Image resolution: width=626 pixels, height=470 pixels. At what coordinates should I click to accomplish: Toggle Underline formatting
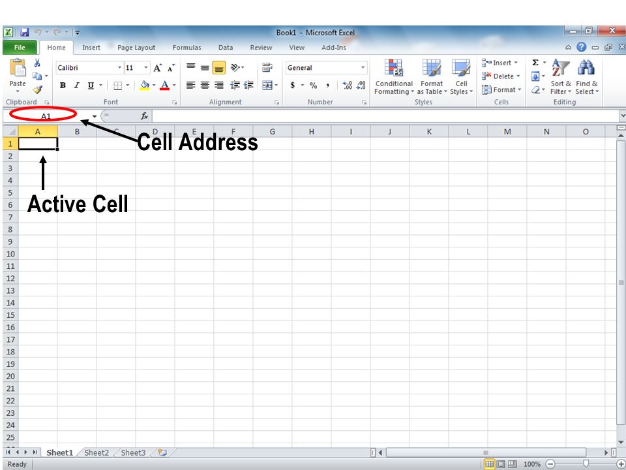(91, 85)
